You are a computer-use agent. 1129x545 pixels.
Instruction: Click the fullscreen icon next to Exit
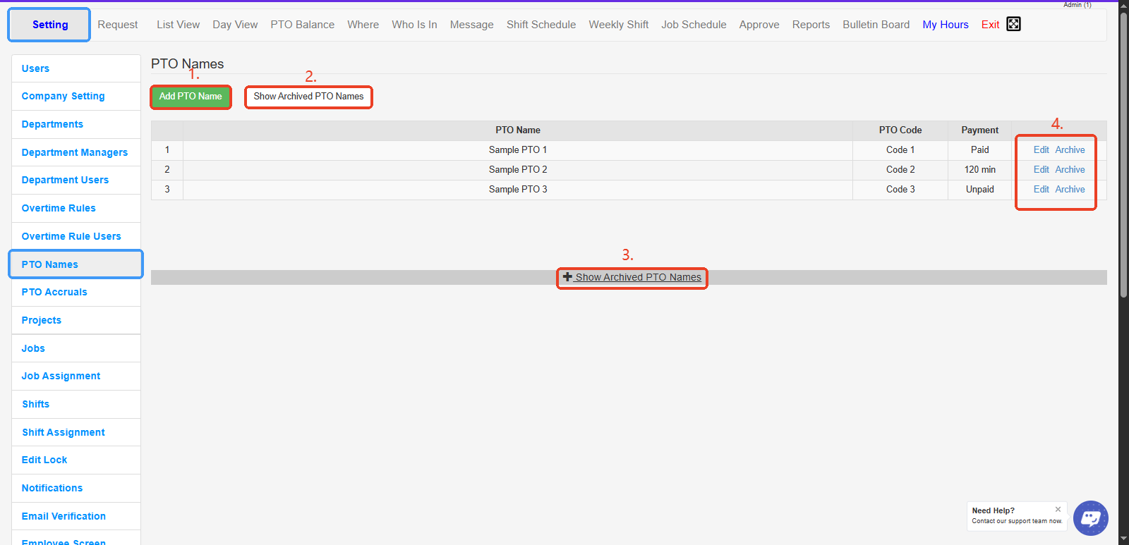point(1013,24)
